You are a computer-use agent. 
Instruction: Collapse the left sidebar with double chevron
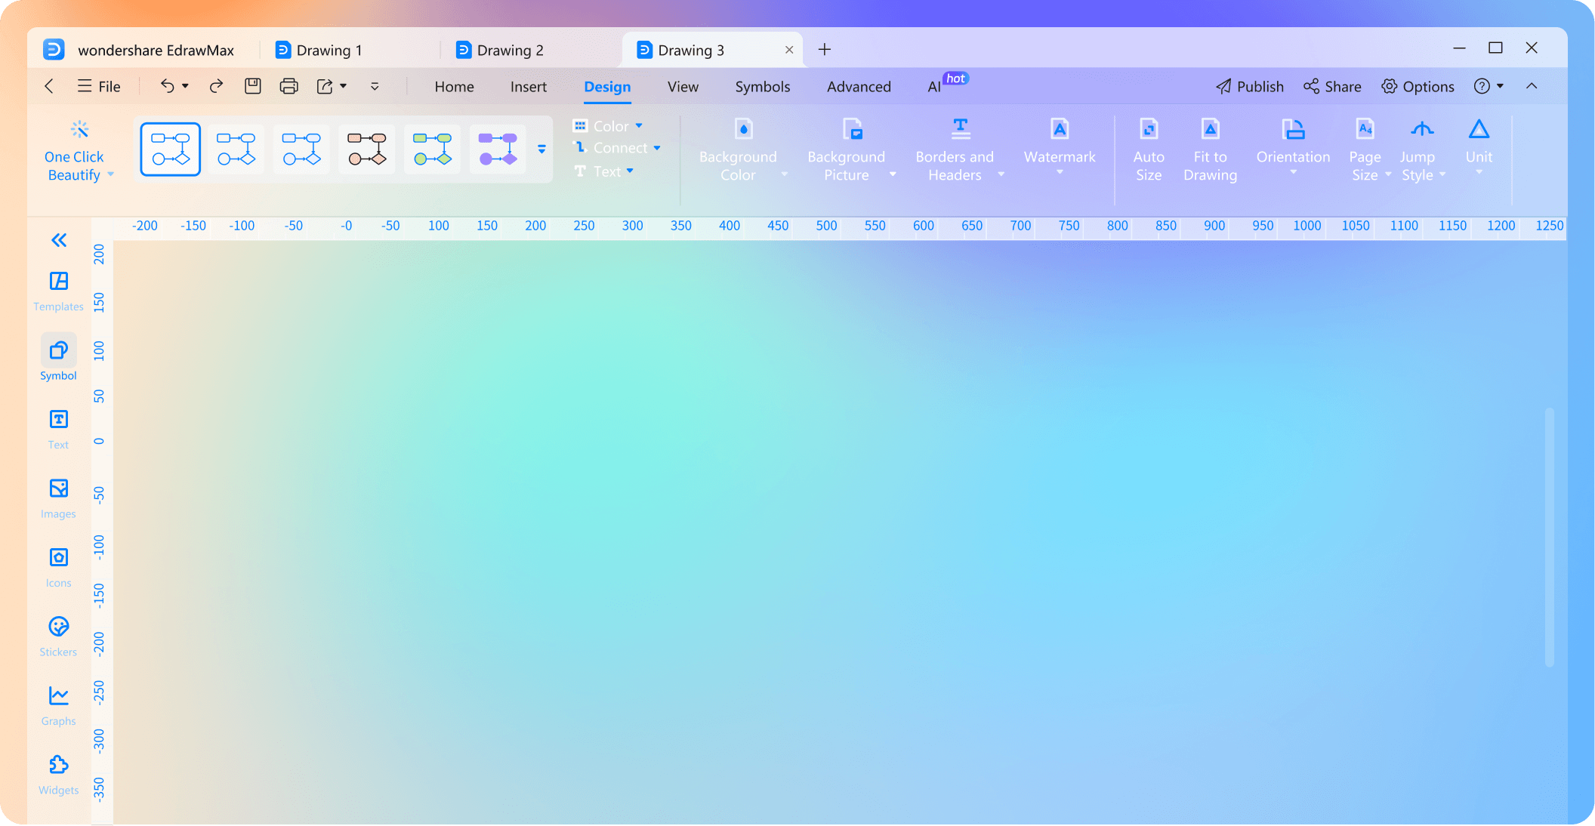(59, 240)
